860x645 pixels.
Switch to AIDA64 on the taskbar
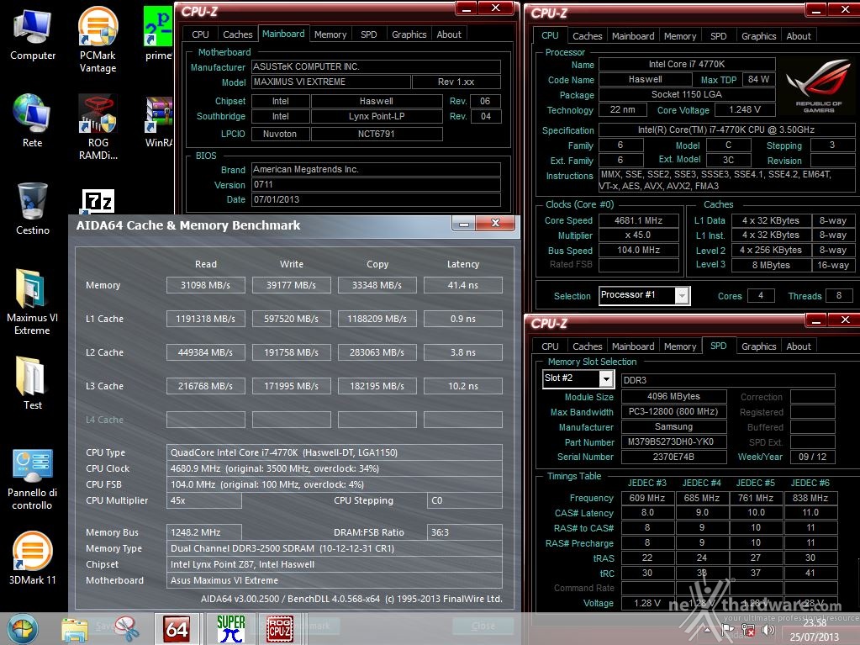coord(177,628)
